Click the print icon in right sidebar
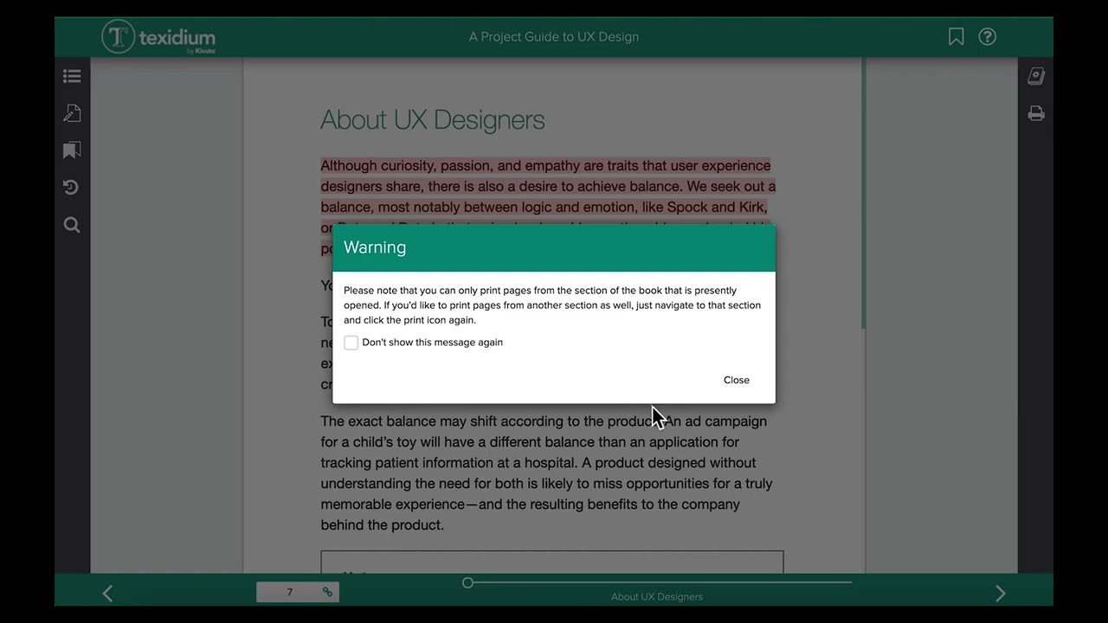Image resolution: width=1108 pixels, height=623 pixels. [x=1036, y=113]
